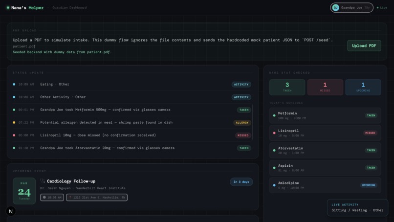Click the Mar 24 date tile
394x222 pixels.
pos(24,191)
